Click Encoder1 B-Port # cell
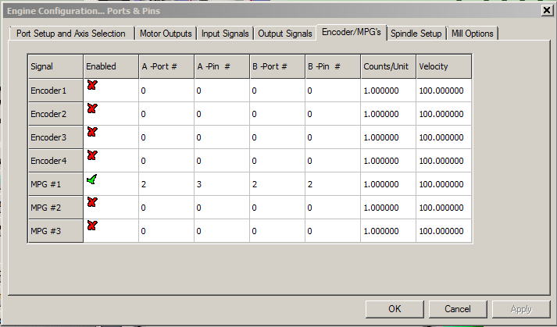This screenshot has height=327, width=557. click(x=277, y=91)
